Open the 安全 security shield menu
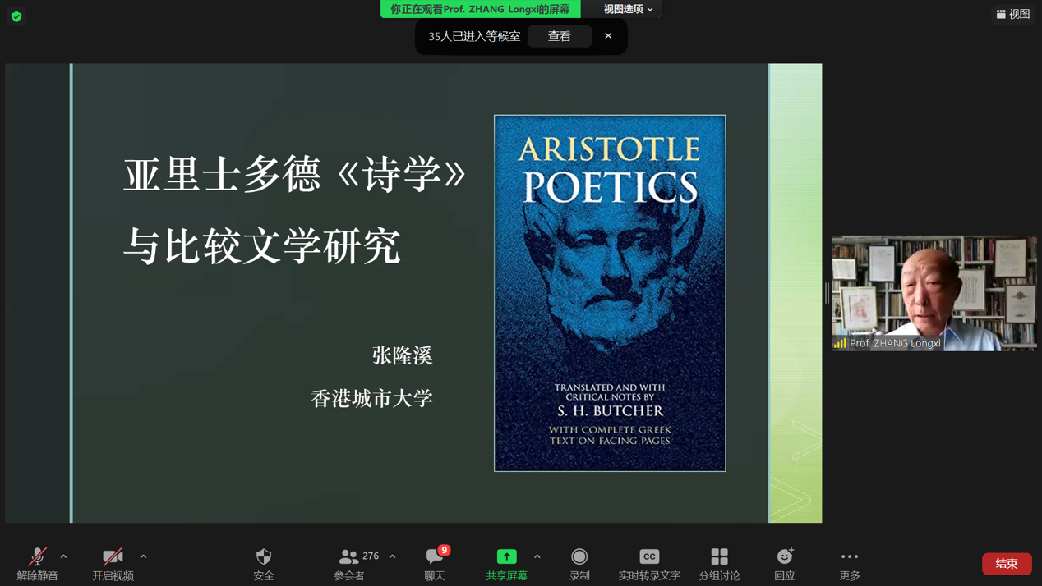This screenshot has height=586, width=1042. [x=264, y=564]
